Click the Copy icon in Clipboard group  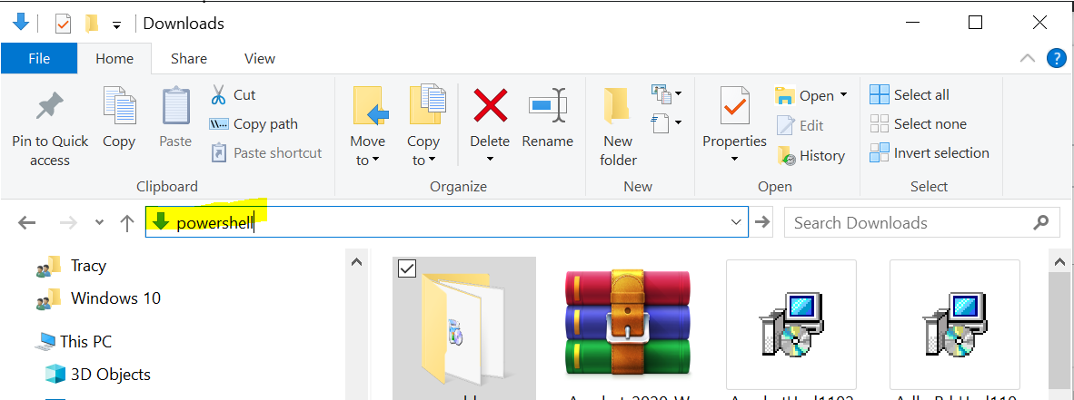(x=118, y=107)
